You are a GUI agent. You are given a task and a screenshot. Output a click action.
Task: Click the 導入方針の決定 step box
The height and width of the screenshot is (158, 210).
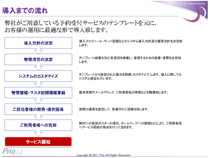click(x=38, y=43)
